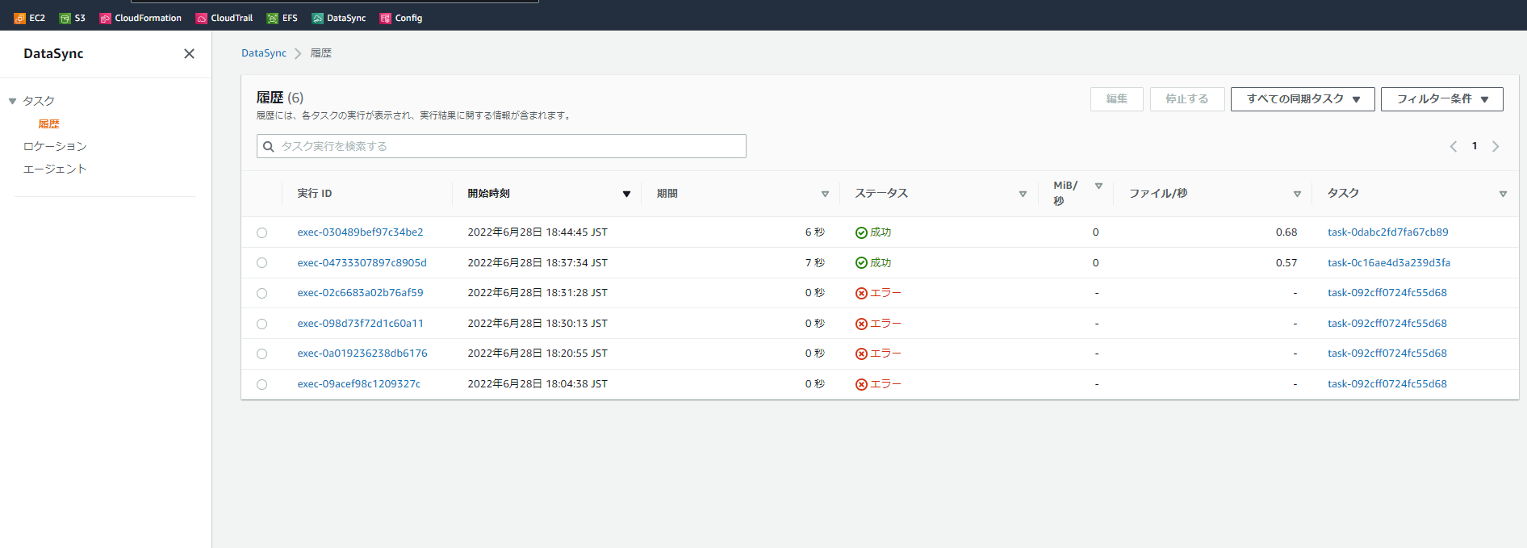Image resolution: width=1527 pixels, height=548 pixels.
Task: Open task-0dabc2fd7fa67cb89 link
Action: [x=1388, y=232]
